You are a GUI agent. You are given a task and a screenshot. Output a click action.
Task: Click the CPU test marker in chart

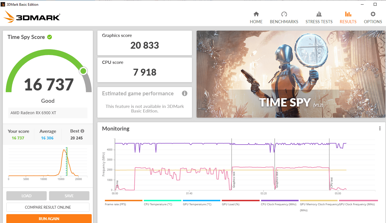(x=332, y=183)
